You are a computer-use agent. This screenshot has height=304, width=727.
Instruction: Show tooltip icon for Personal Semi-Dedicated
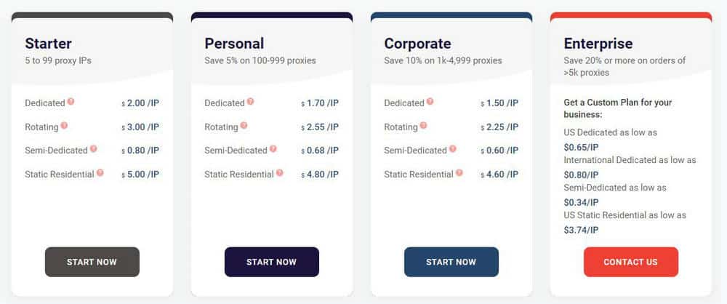(x=273, y=149)
